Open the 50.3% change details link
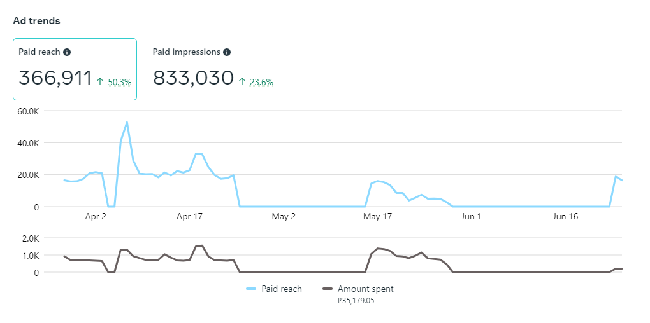The height and width of the screenshot is (323, 650). click(x=120, y=82)
